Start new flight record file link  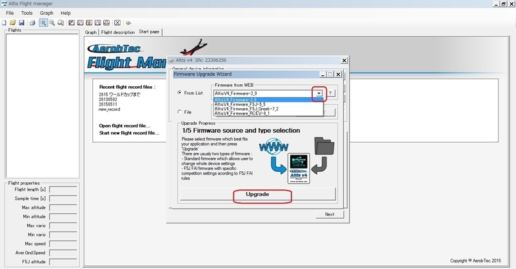(x=130, y=133)
